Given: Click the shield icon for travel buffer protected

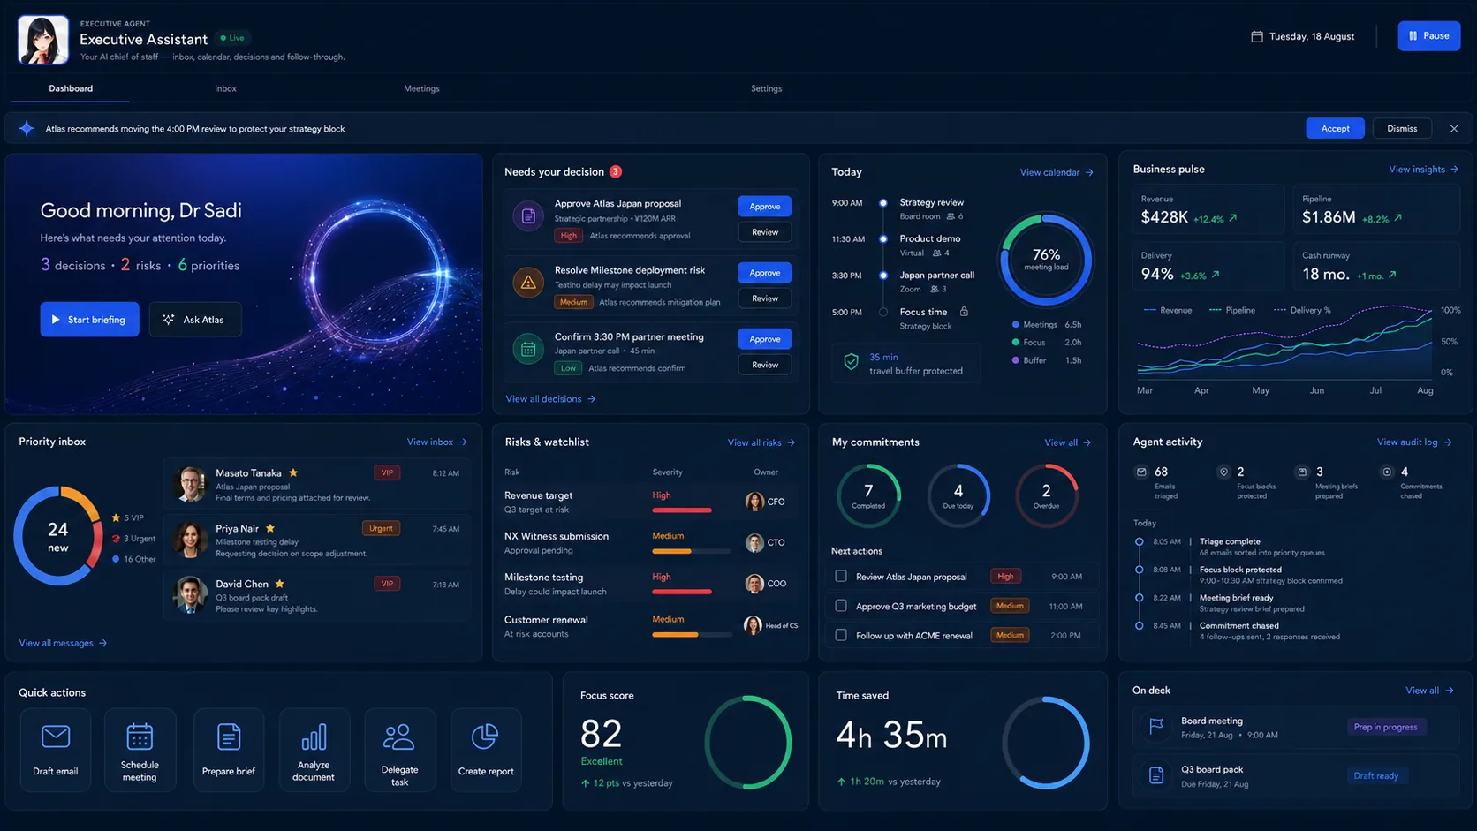Looking at the screenshot, I should [x=851, y=362].
